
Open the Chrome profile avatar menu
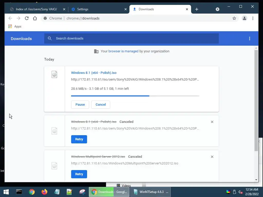tap(245, 18)
